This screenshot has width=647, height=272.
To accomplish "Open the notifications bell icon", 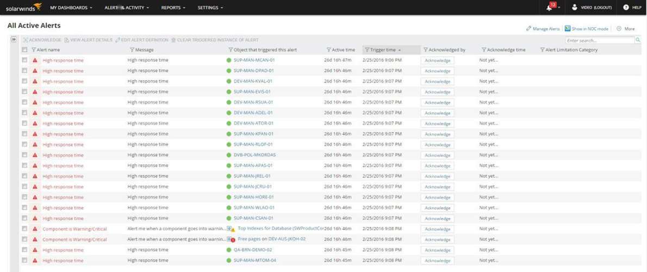I will tap(549, 8).
